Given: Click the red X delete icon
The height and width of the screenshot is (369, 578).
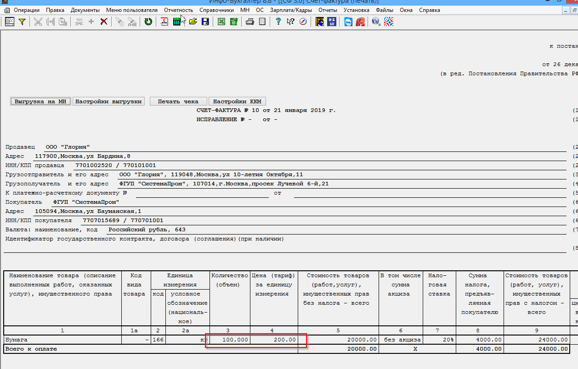Looking at the screenshot, I should (104, 22).
